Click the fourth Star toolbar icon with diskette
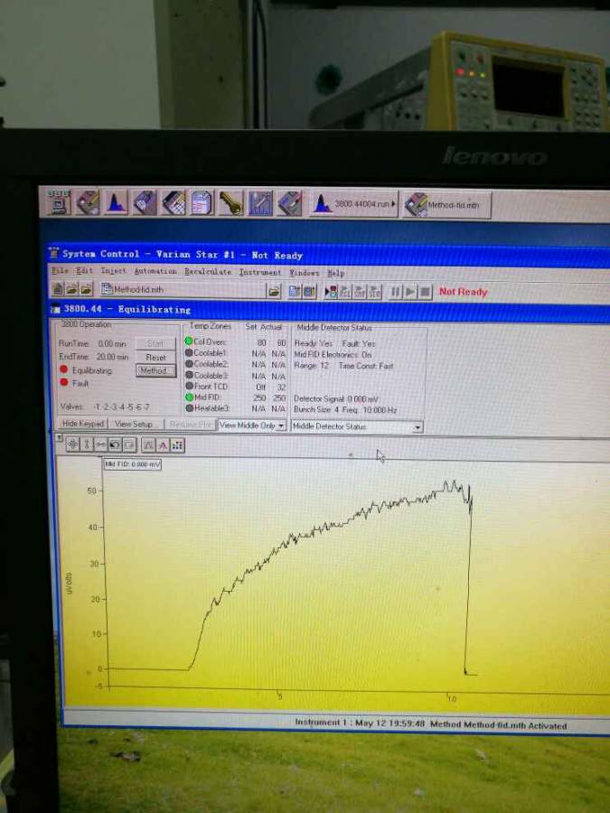This screenshot has width=610, height=813. (145, 202)
